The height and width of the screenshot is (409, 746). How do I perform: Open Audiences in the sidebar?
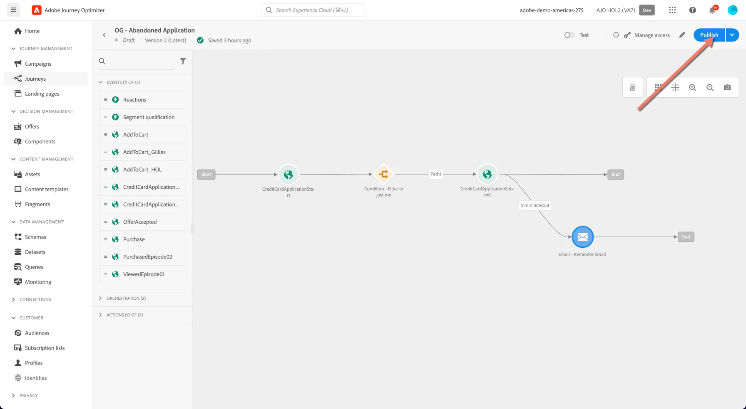pos(46,333)
